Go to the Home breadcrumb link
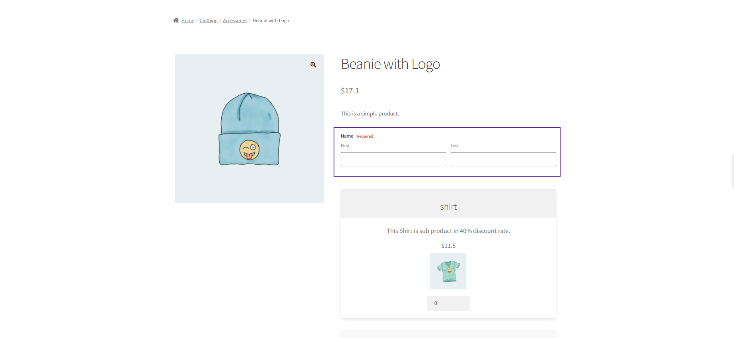 188,21
